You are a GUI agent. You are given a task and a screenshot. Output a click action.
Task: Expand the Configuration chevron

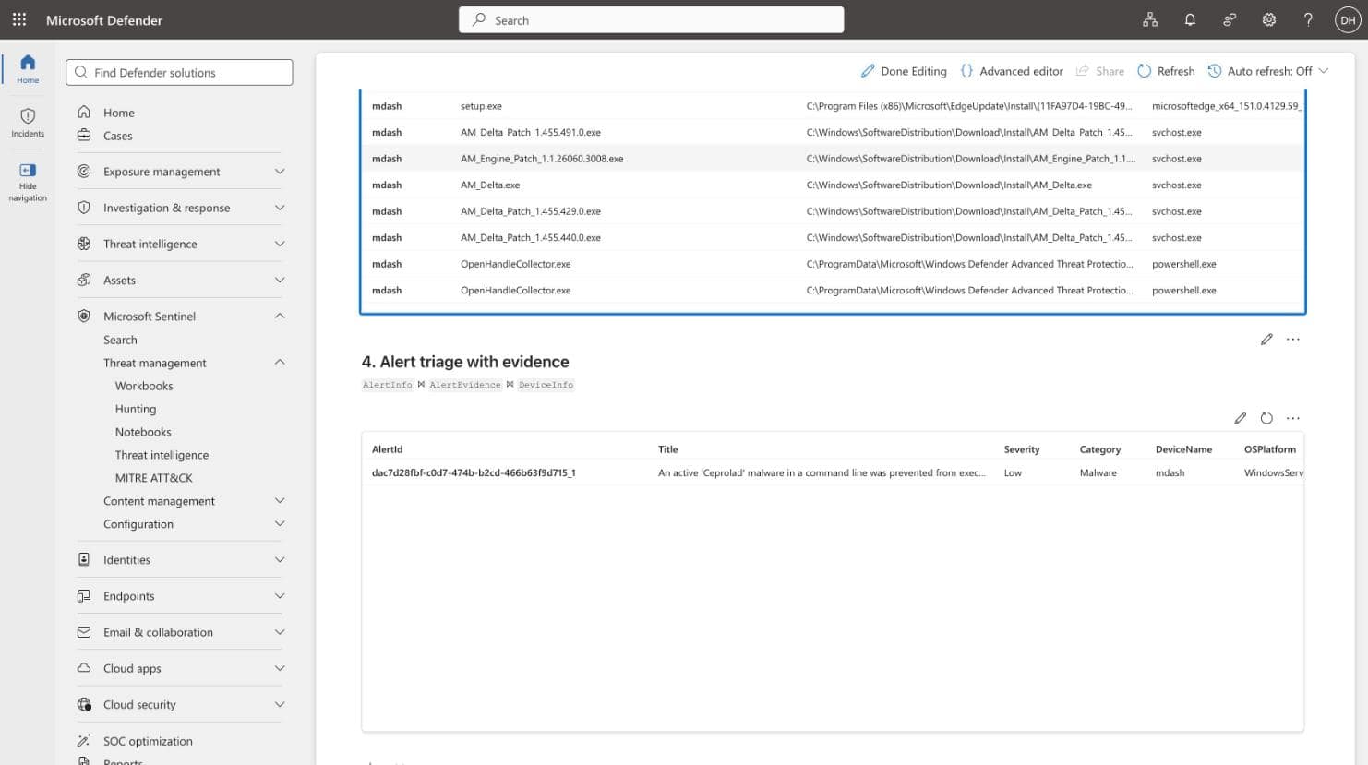280,524
